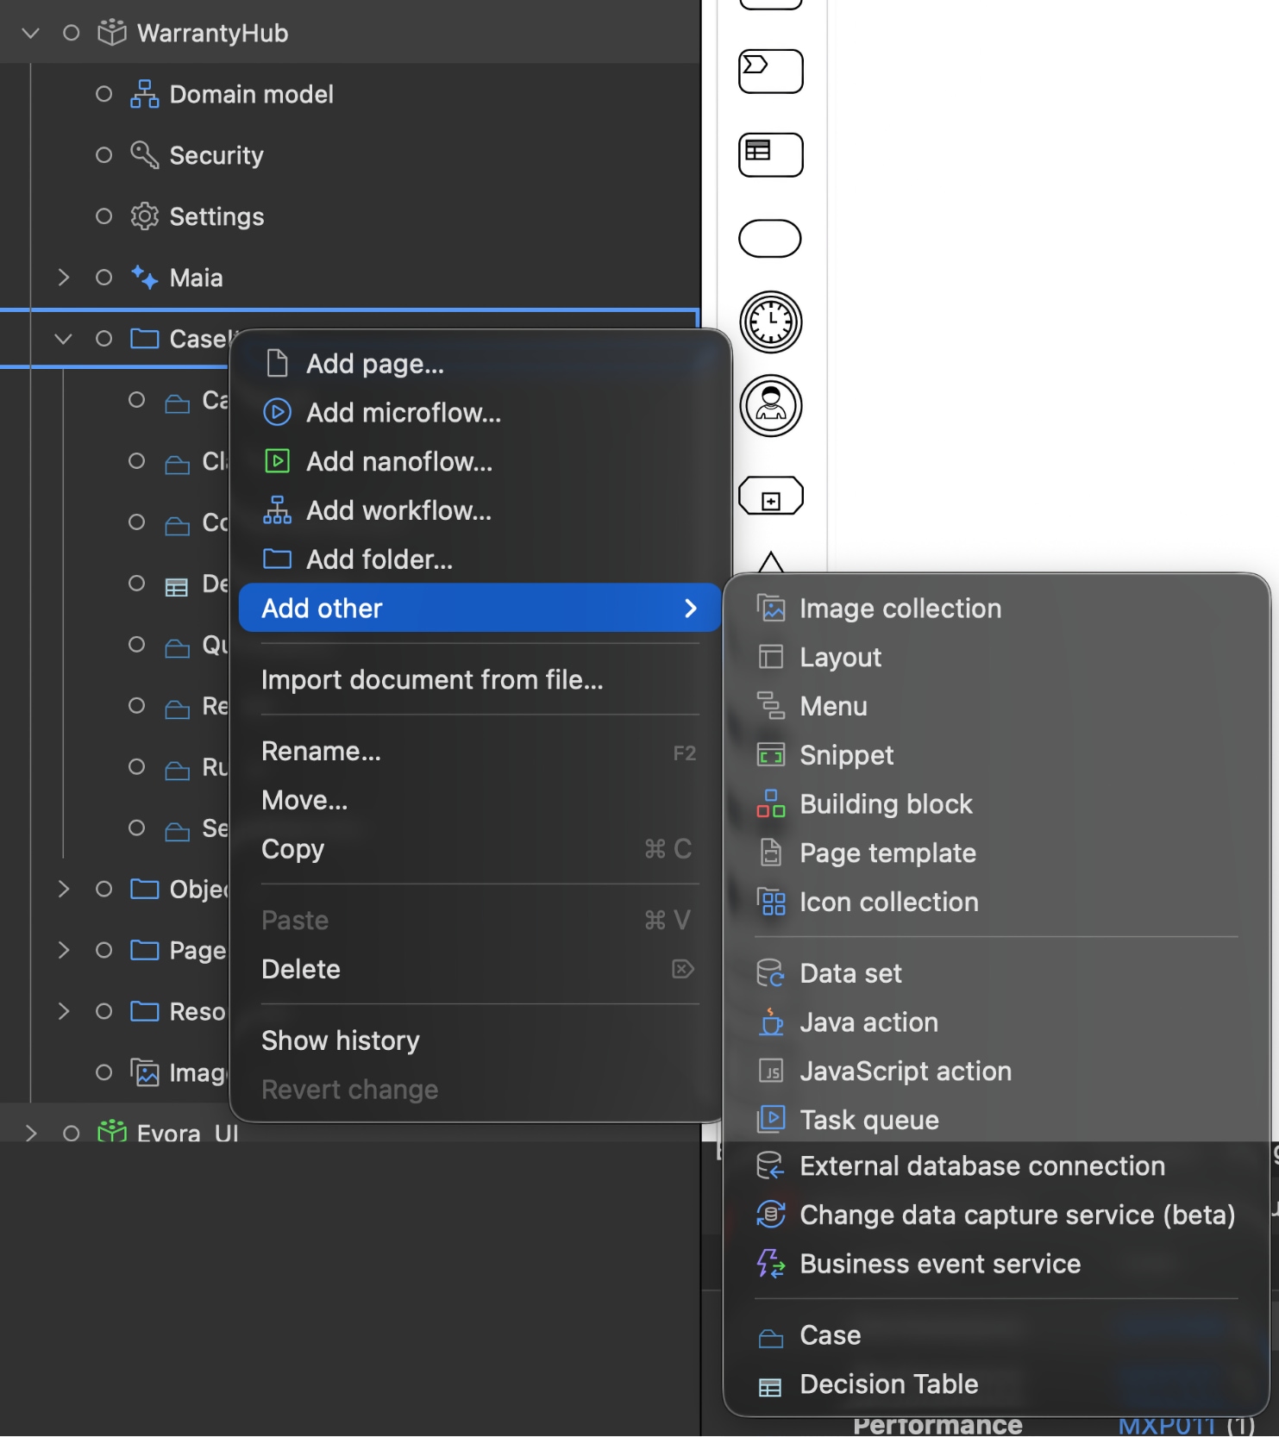The width and height of the screenshot is (1279, 1437).
Task: Choose Move... in the context menu
Action: click(480, 801)
